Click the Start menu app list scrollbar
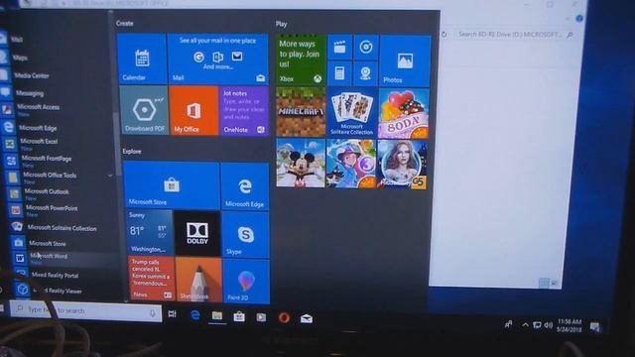Image resolution: width=635 pixels, height=357 pixels. pos(117,144)
